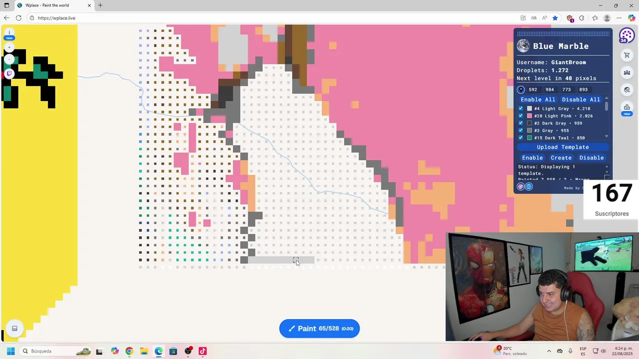Screen dimensions: 639x359
Task: Click the coordinates pin icon in Blue Marble
Action: coord(521,90)
